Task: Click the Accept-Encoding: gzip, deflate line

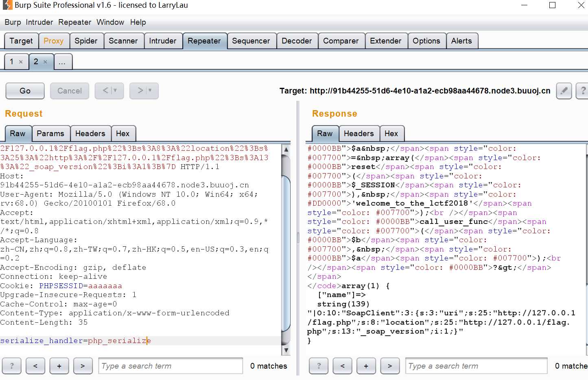Action: pyautogui.click(x=73, y=267)
